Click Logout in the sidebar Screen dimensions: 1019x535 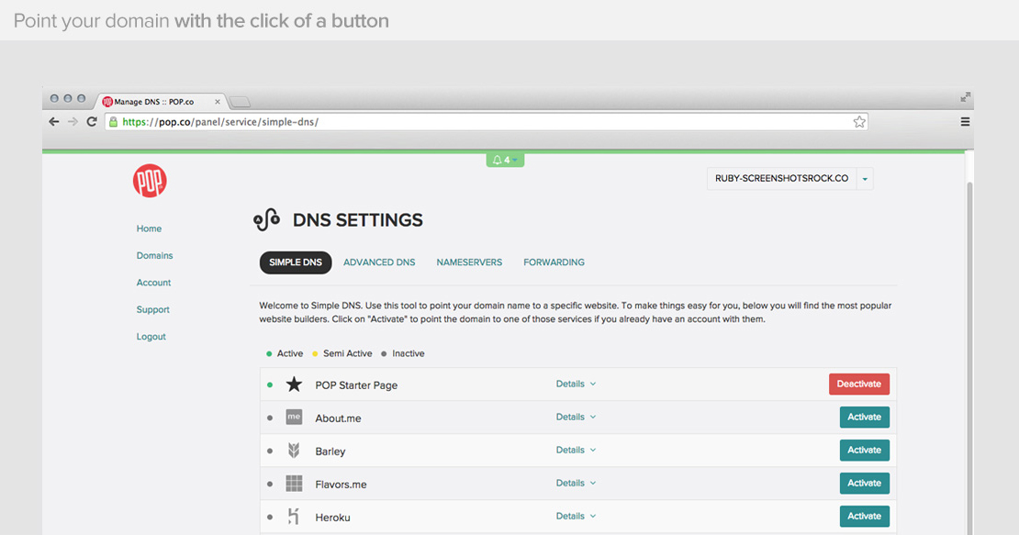point(151,336)
